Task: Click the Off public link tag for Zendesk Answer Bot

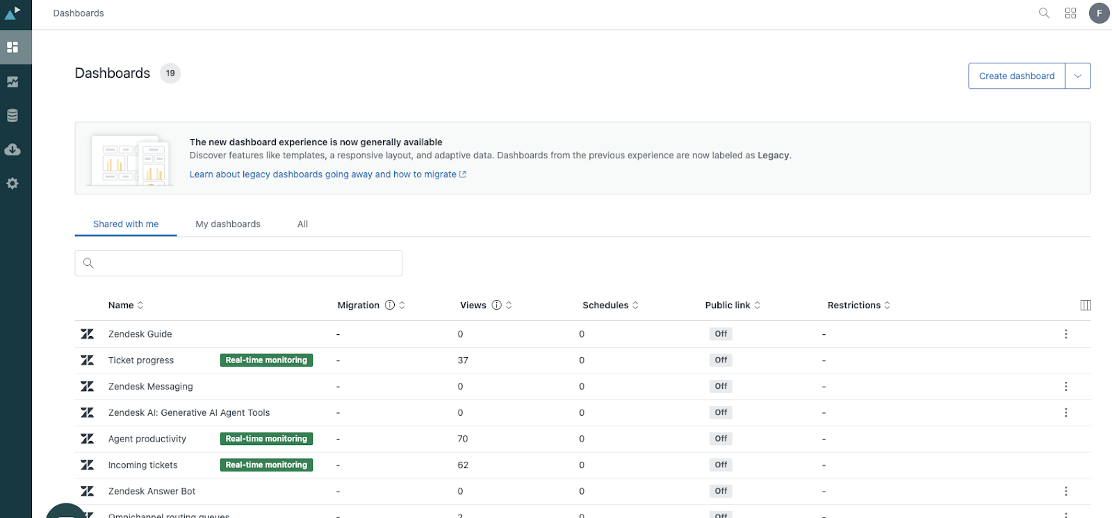Action: (721, 491)
